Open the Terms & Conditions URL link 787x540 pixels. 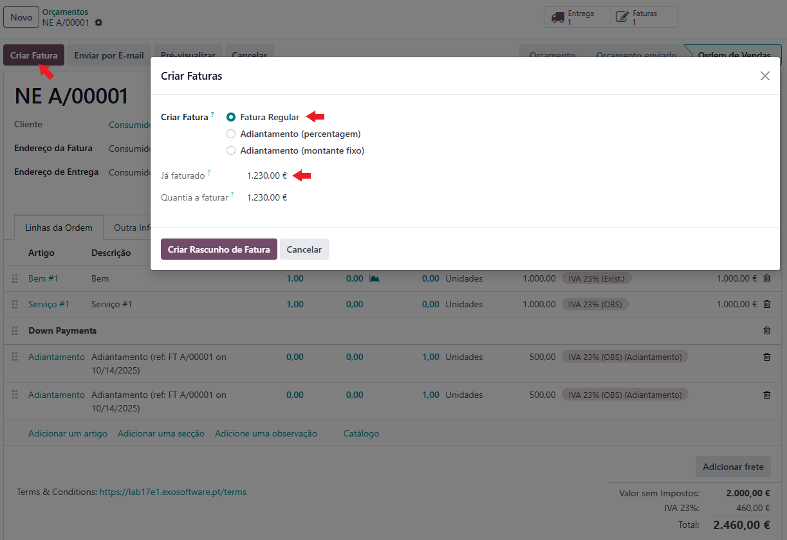pyautogui.click(x=172, y=492)
